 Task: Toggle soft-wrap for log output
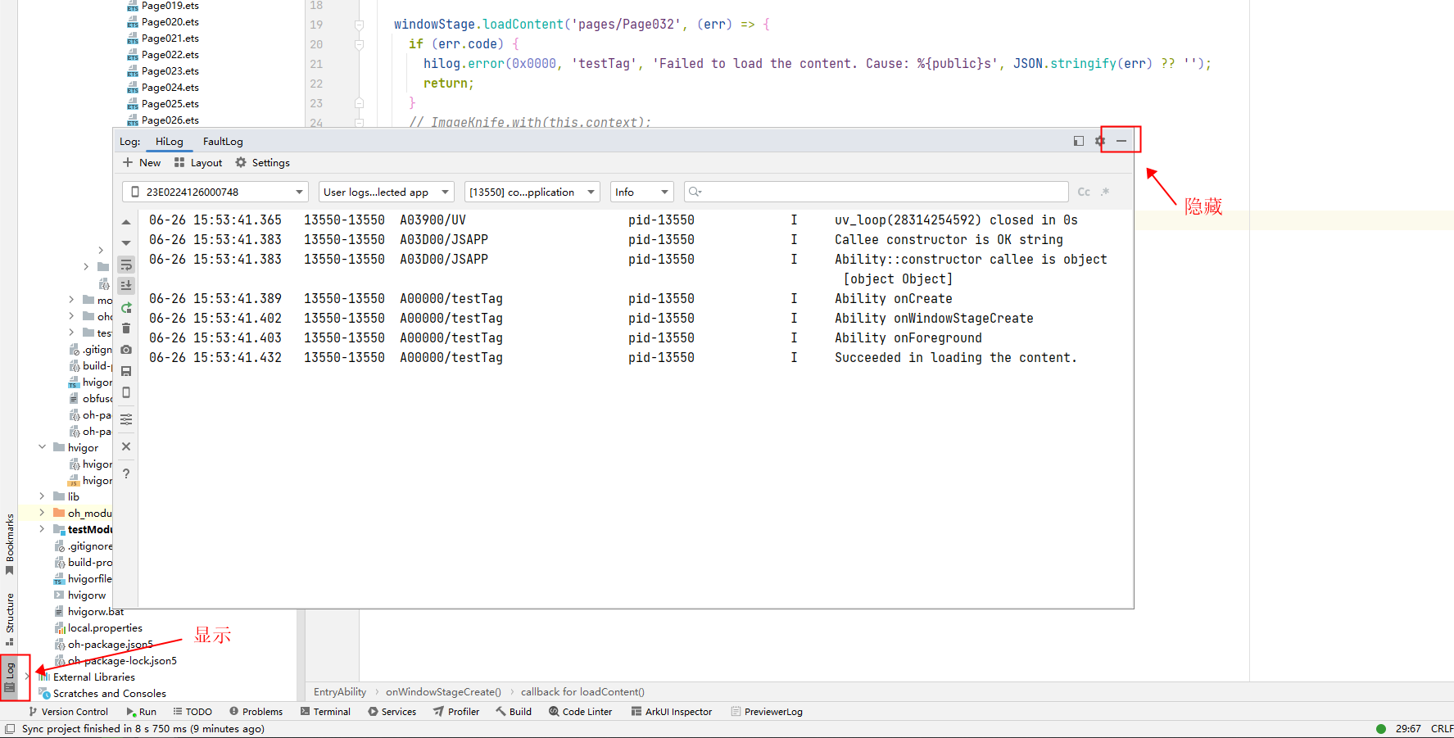[126, 265]
